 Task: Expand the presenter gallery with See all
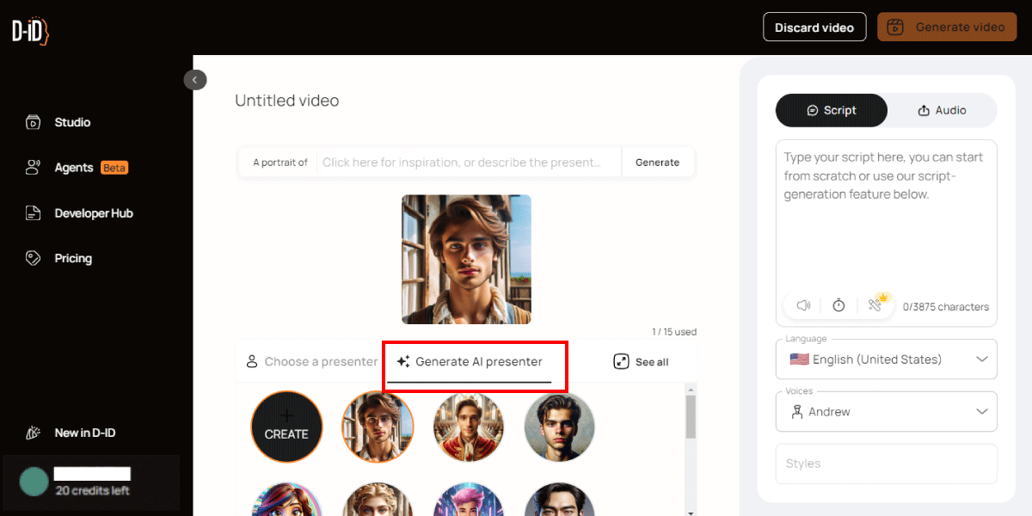click(641, 362)
